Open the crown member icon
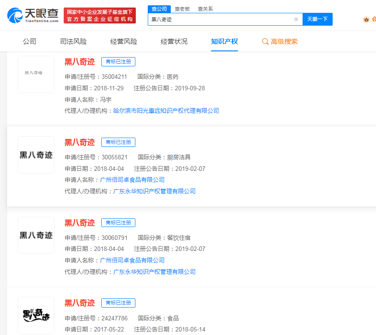 tap(366, 19)
